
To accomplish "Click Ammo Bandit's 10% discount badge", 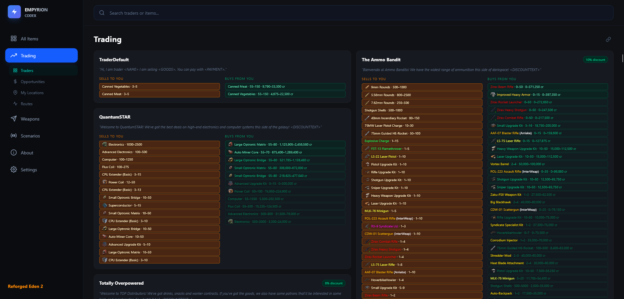I will [x=595, y=60].
